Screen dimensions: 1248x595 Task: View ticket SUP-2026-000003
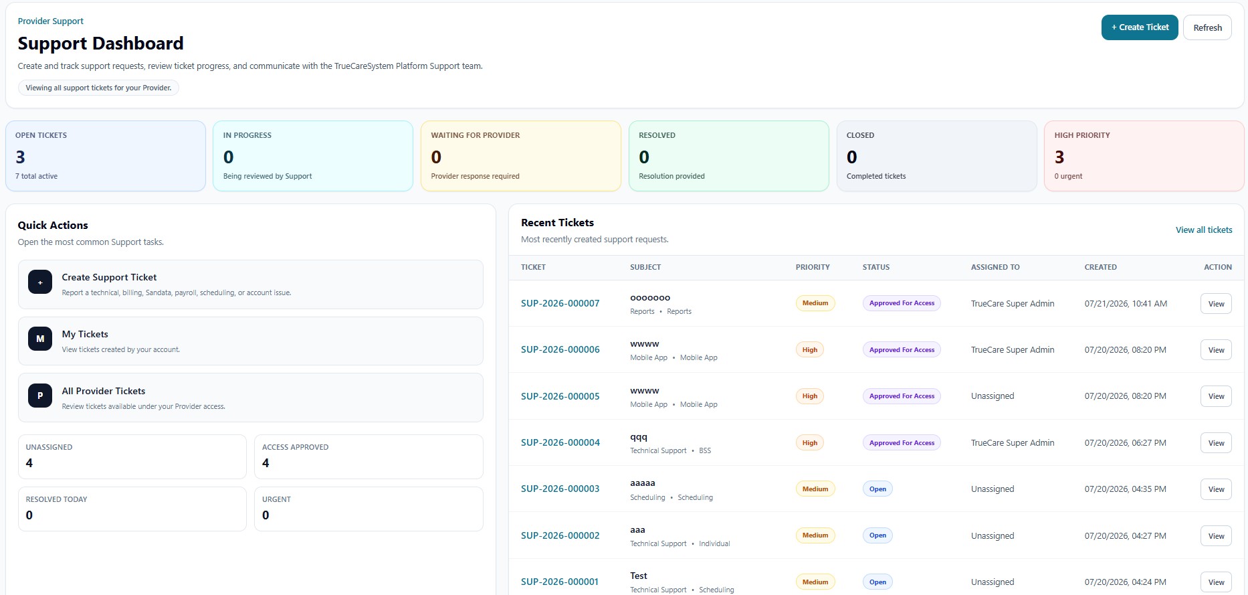click(1216, 489)
